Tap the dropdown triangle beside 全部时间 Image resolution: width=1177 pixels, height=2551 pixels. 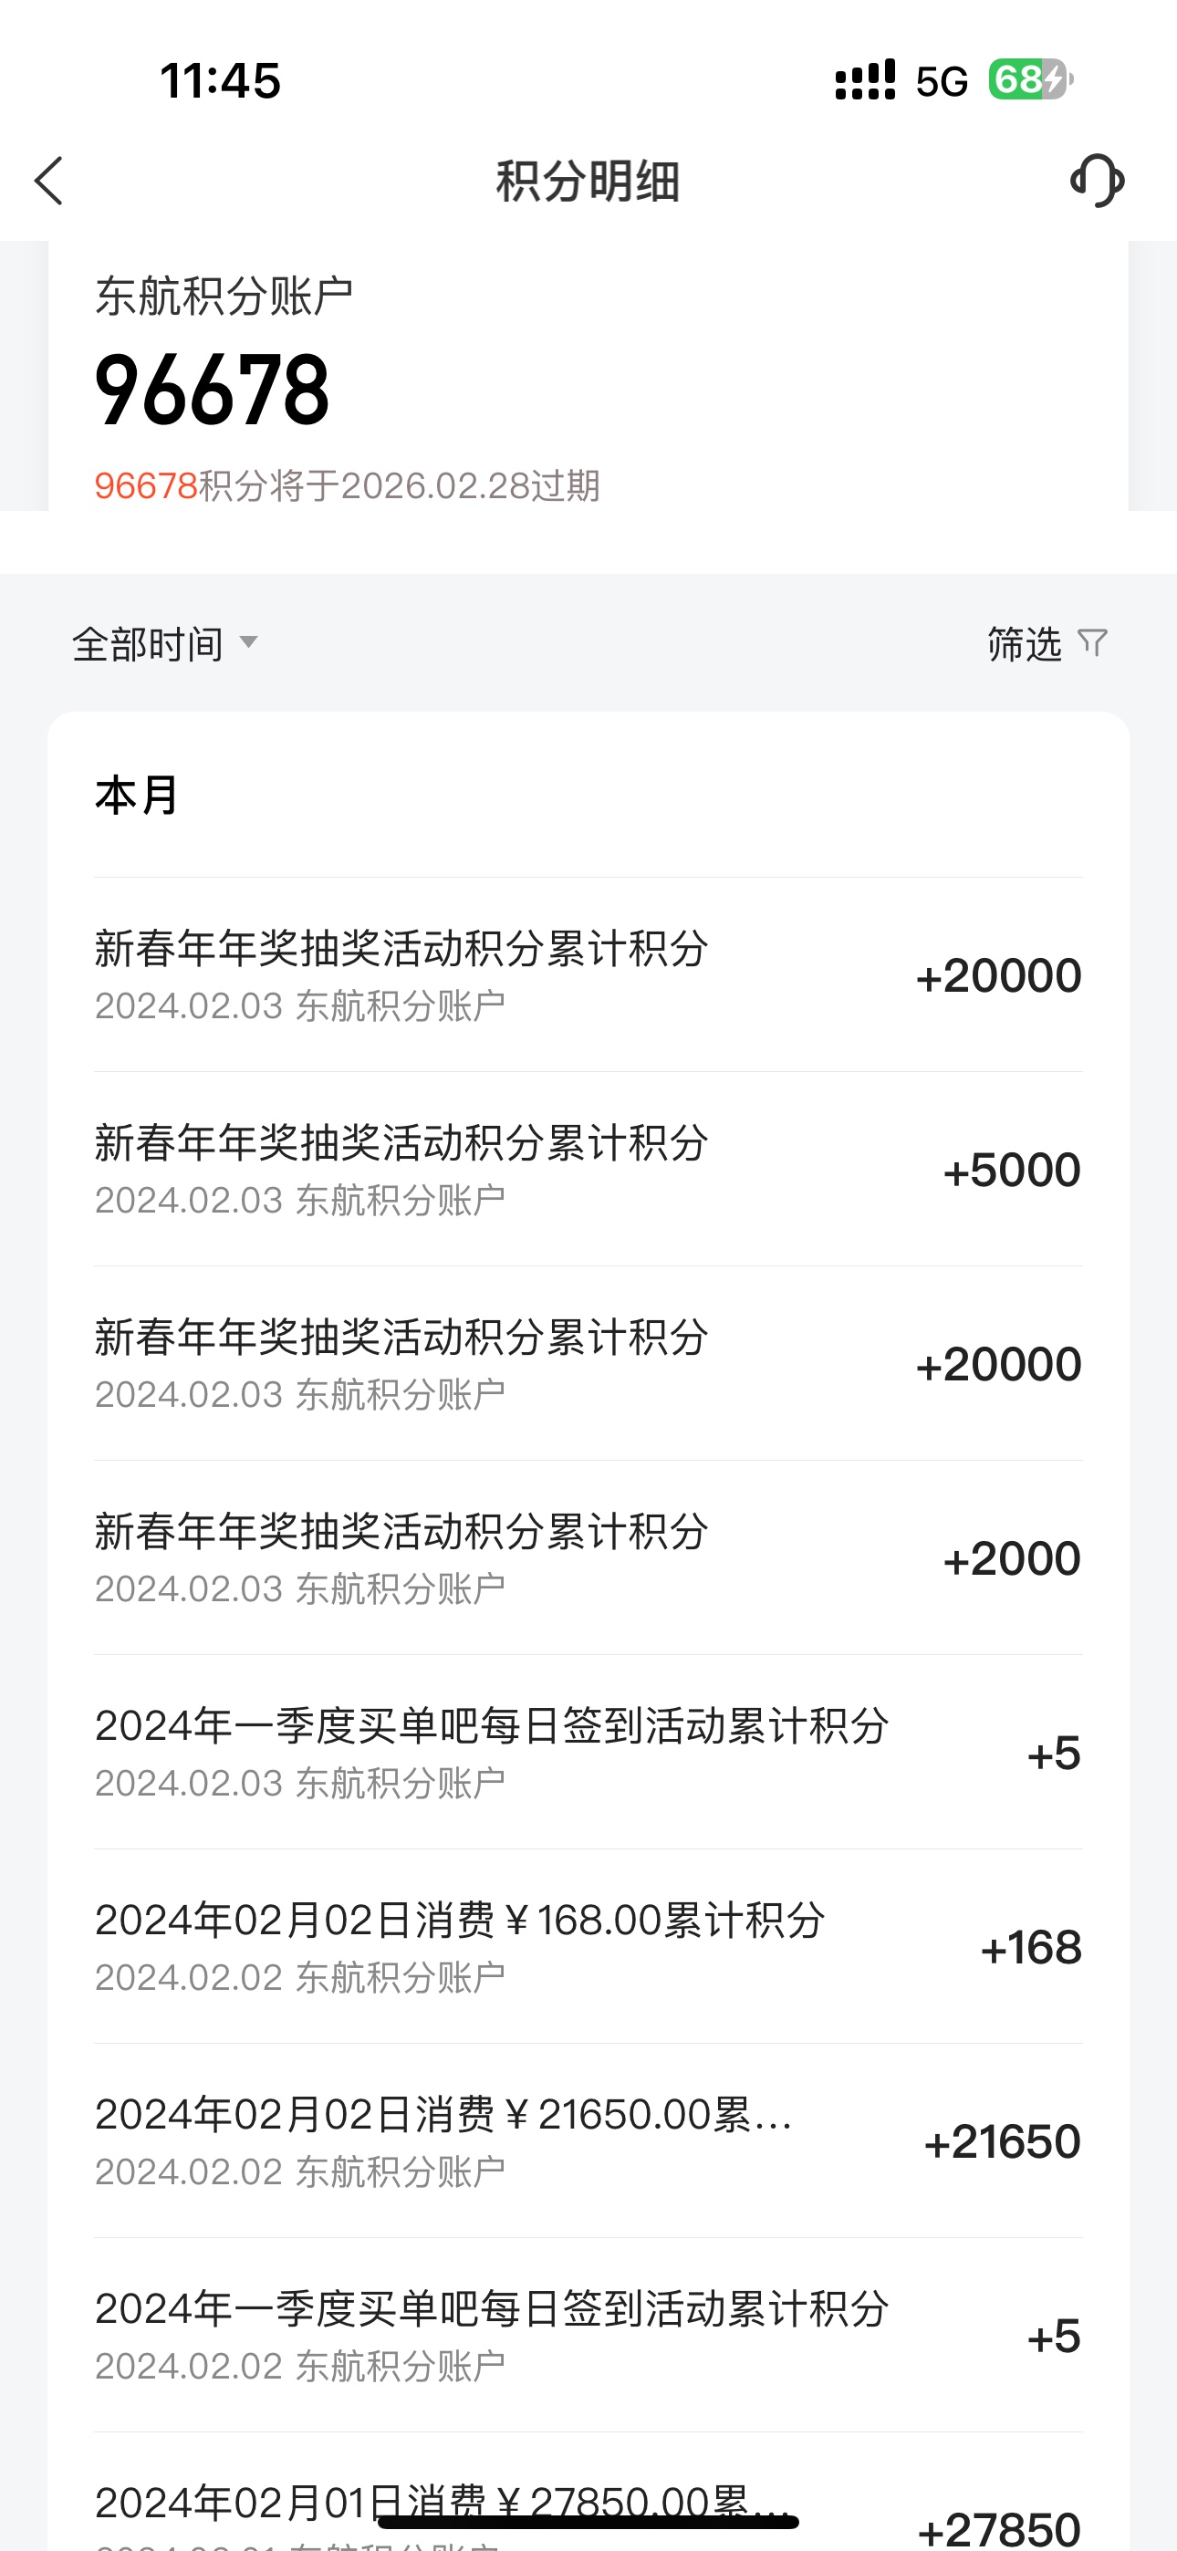click(x=249, y=642)
